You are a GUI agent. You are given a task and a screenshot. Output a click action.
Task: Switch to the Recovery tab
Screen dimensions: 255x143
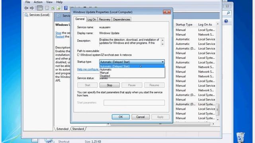tap(104, 19)
